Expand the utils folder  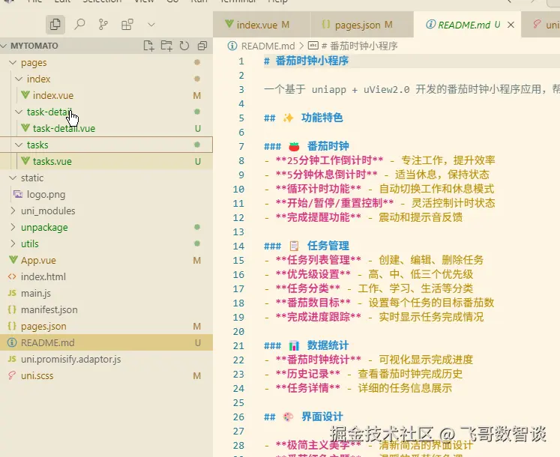pos(13,243)
